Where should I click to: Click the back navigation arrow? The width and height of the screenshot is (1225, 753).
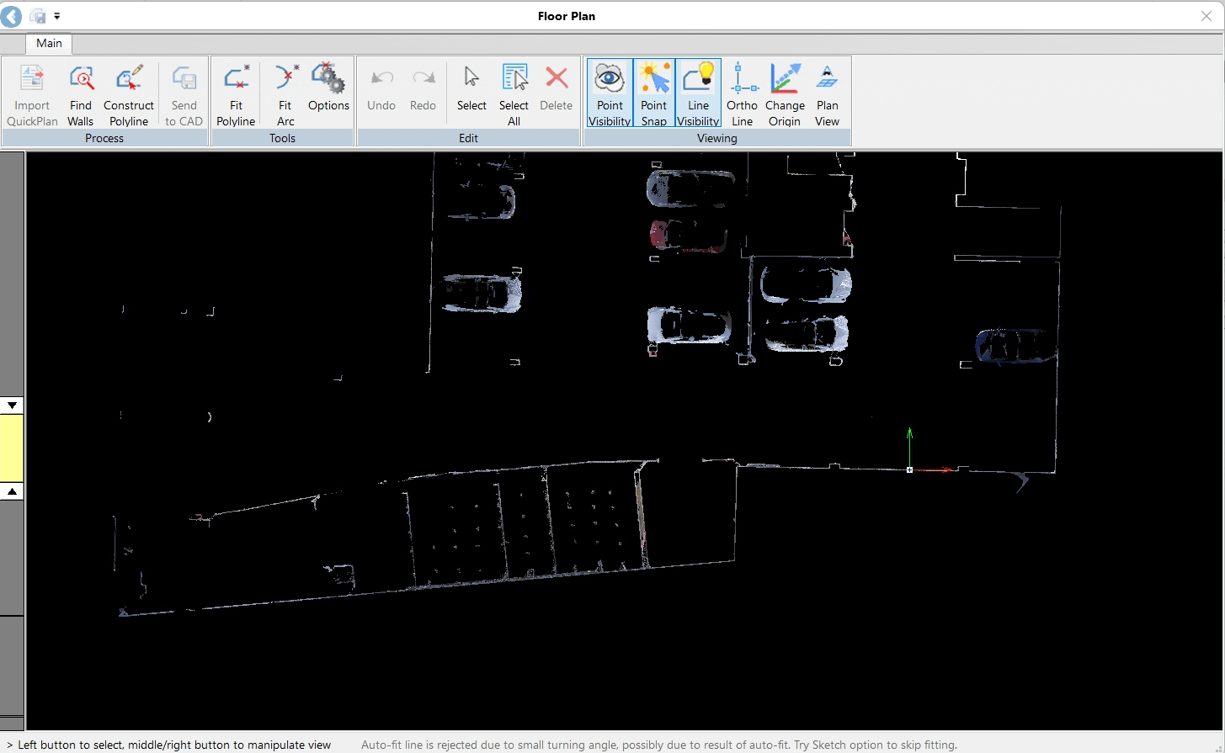click(11, 15)
